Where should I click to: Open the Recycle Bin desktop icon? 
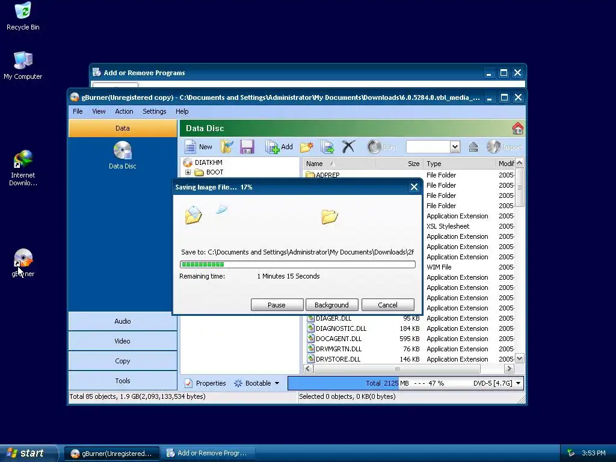tap(23, 16)
